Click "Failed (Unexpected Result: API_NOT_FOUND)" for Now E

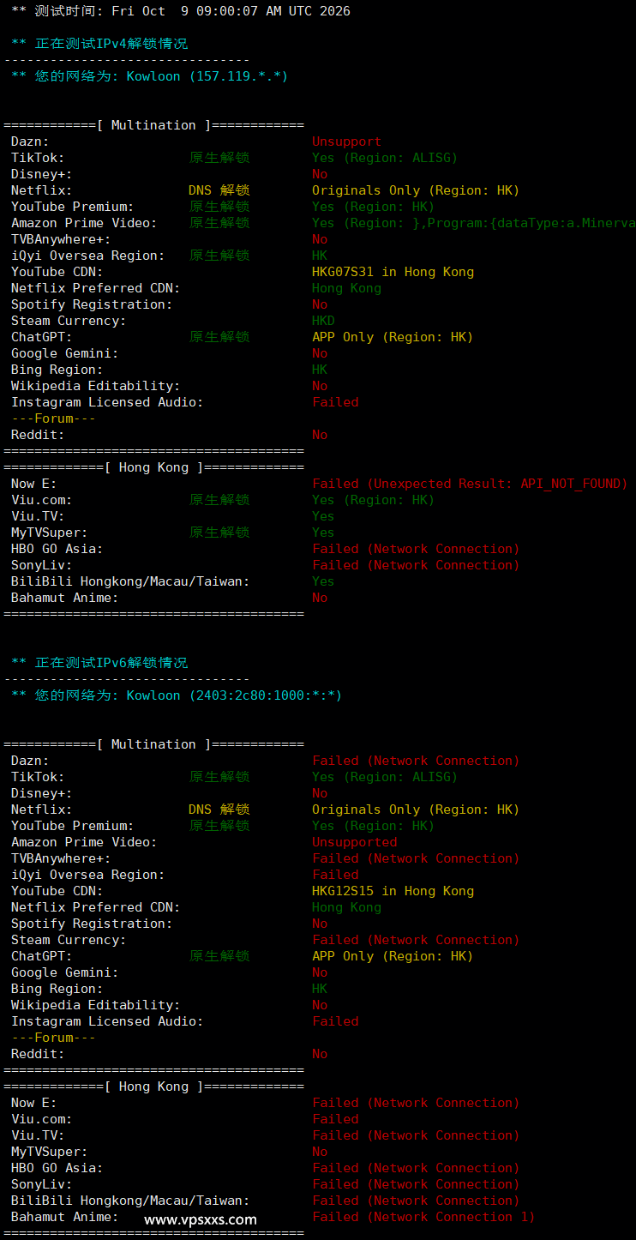coord(470,484)
